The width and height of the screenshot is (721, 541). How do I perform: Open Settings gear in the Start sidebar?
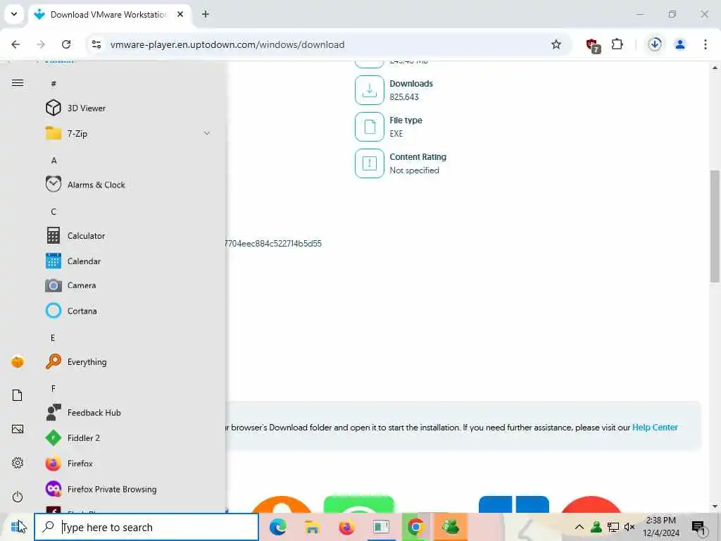[x=18, y=463]
